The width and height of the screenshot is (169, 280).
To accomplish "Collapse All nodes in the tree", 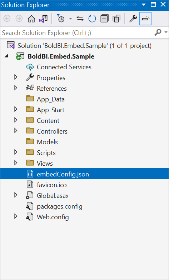I will pyautogui.click(x=104, y=19).
